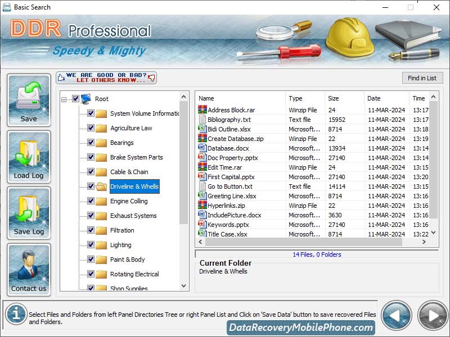450x337 pixels.
Task: Open Load Log using its folder icon
Action: (x=29, y=153)
